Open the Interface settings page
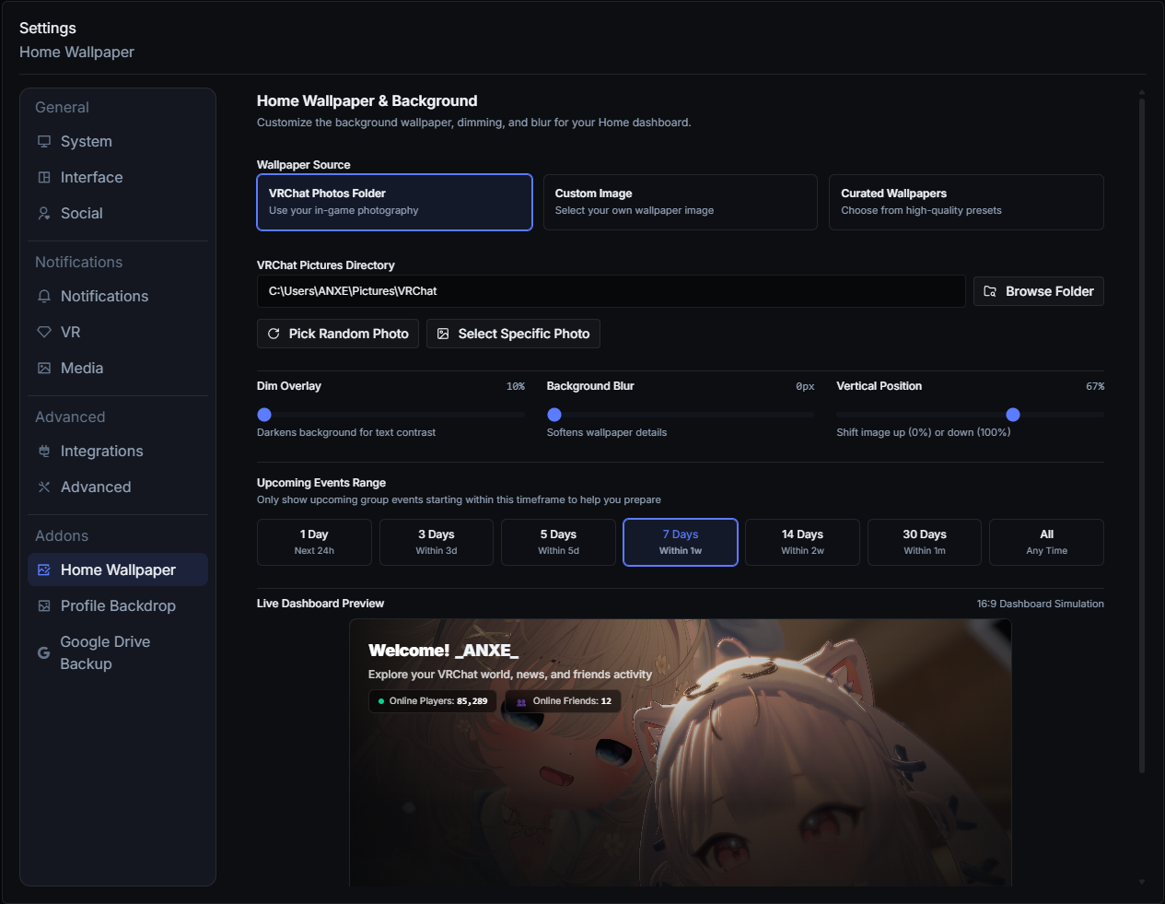 coord(118,177)
